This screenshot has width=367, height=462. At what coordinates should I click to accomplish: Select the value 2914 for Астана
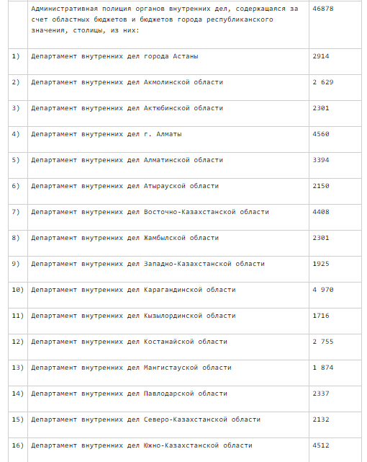tap(321, 56)
